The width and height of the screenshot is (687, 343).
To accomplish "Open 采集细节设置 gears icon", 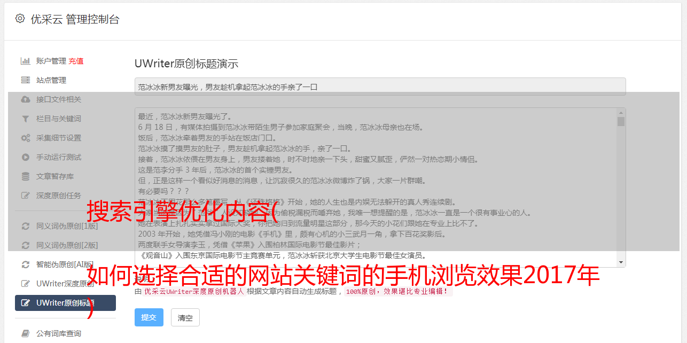I will [25, 138].
